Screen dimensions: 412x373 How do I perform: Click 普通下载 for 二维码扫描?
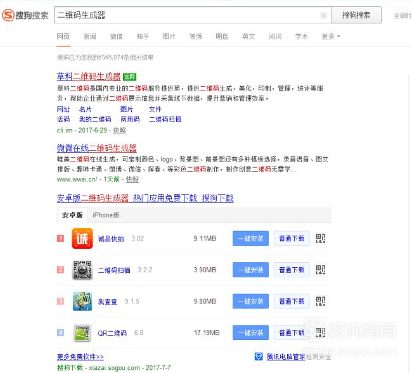292,270
